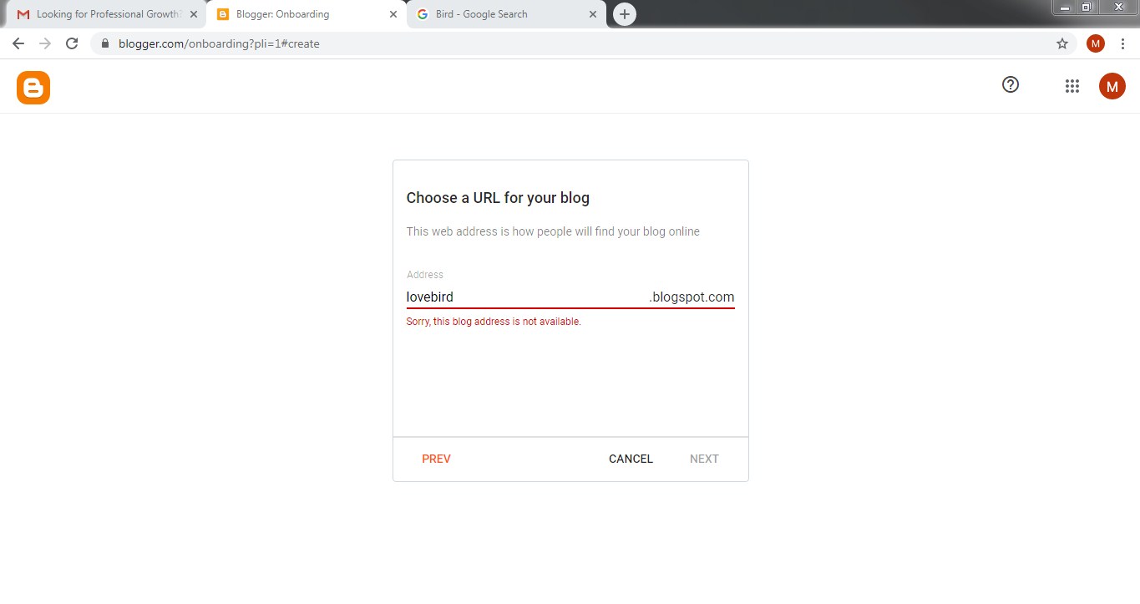
Task: Click the '.blogspot.com' suffix text
Action: pos(692,297)
